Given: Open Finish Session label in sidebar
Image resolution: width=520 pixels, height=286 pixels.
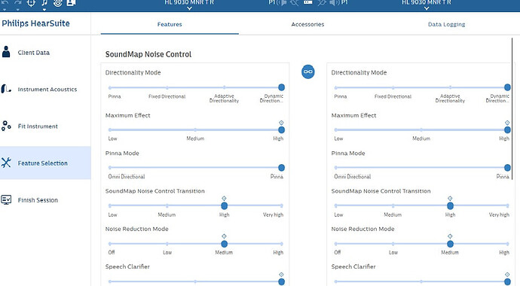Looking at the screenshot, I should pyautogui.click(x=38, y=200).
